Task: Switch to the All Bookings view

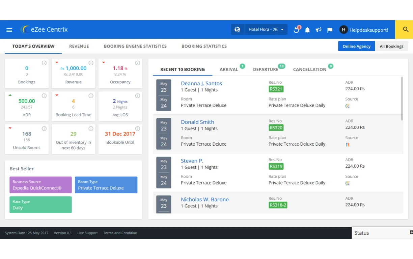Action: tap(392, 46)
